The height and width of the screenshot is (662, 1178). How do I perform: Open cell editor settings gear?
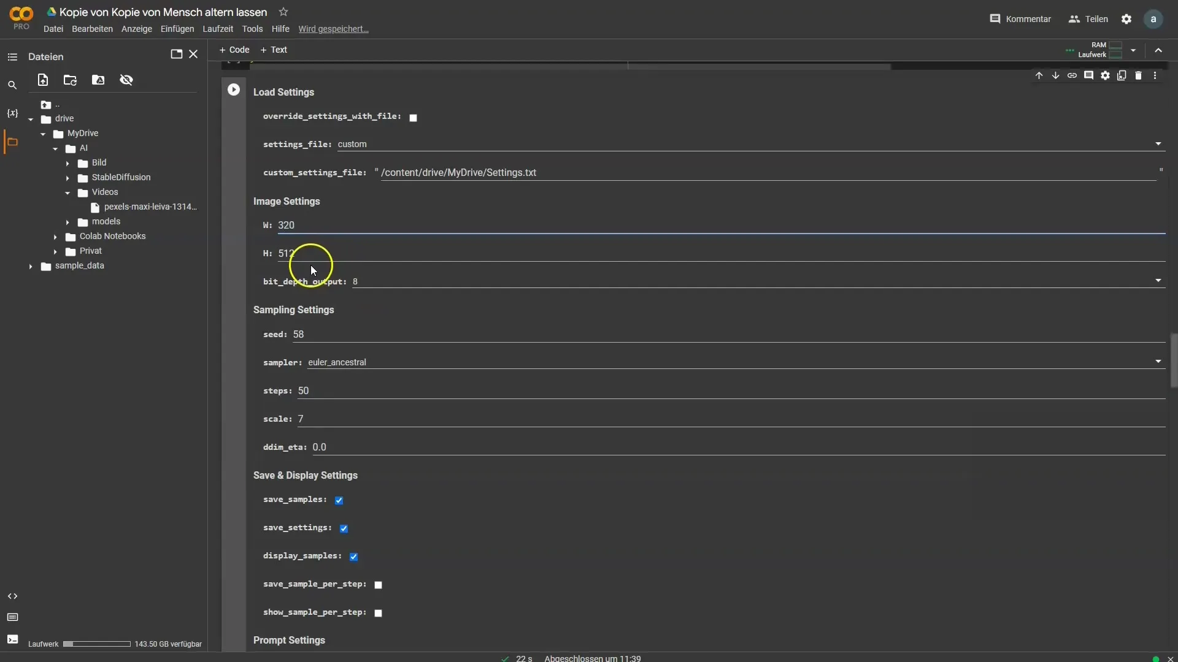pos(1105,75)
